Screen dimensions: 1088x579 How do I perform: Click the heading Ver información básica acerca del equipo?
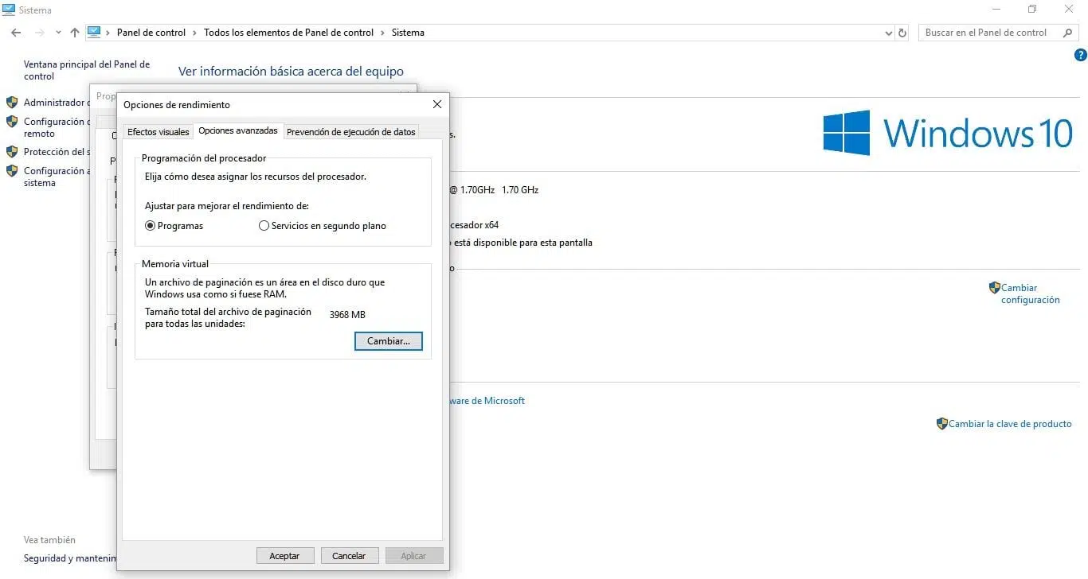(291, 72)
